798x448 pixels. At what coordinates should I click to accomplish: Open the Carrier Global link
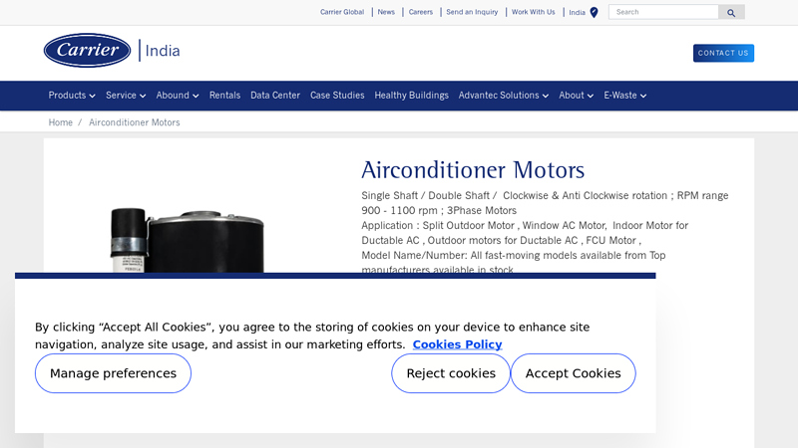click(x=342, y=12)
